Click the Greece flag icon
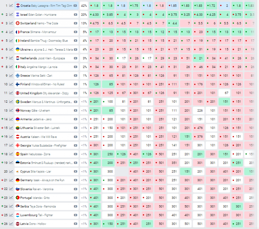Screen dimensions: 259x229 18,76
